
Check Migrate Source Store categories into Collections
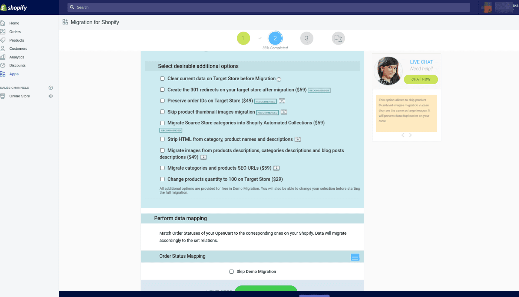pyautogui.click(x=162, y=123)
